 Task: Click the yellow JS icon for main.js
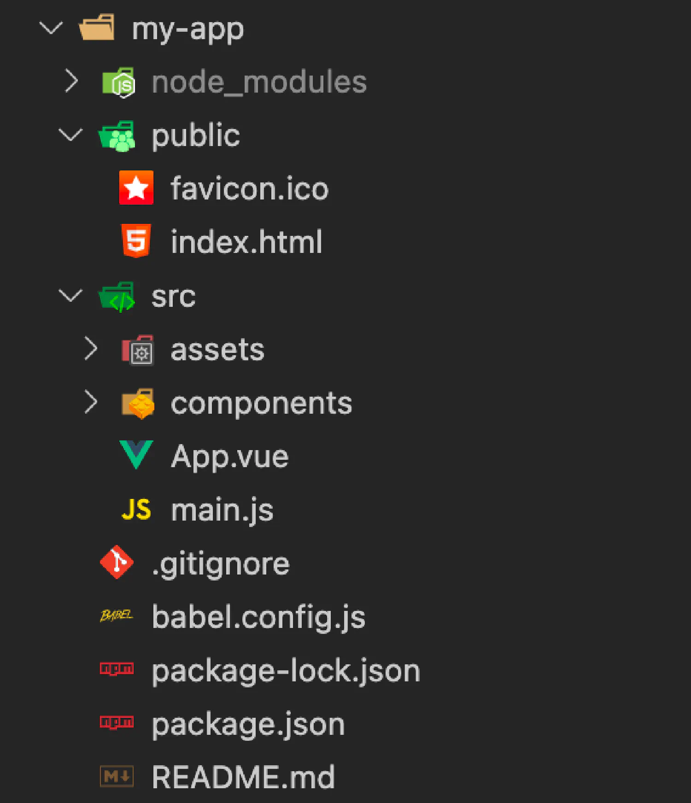136,510
